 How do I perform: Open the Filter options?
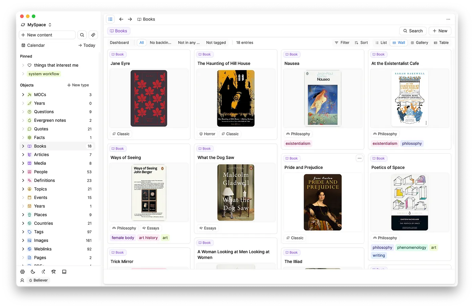342,43
